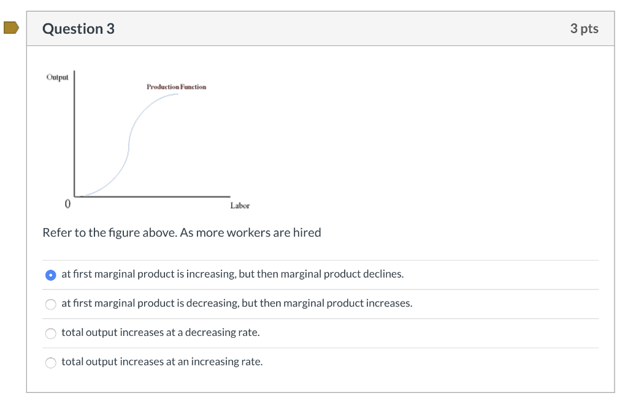The image size is (628, 404).
Task: Pick the answer about output increasing at increasing rate
Action: coord(161,362)
